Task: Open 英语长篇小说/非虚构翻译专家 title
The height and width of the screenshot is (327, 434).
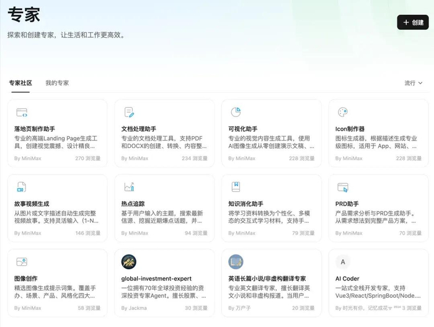Action: (267, 278)
